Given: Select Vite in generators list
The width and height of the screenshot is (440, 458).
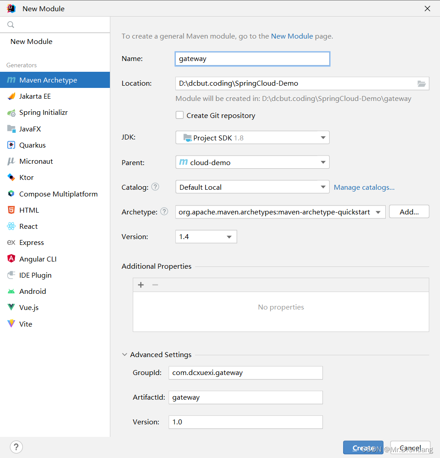Looking at the screenshot, I should (55, 323).
